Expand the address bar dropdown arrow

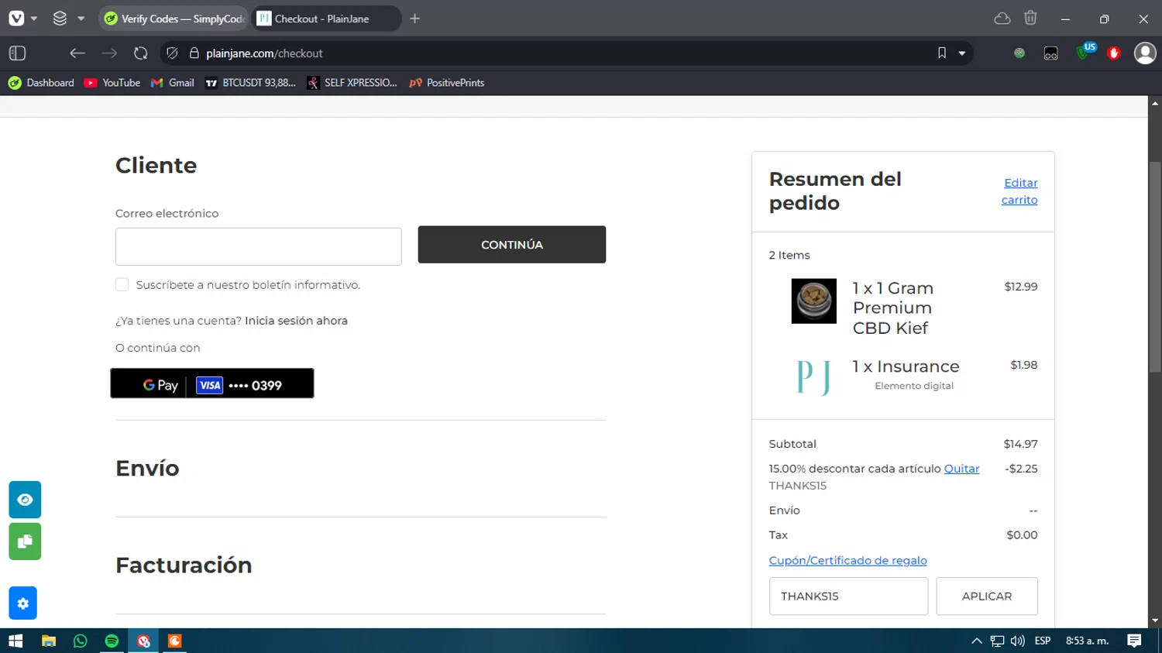962,53
